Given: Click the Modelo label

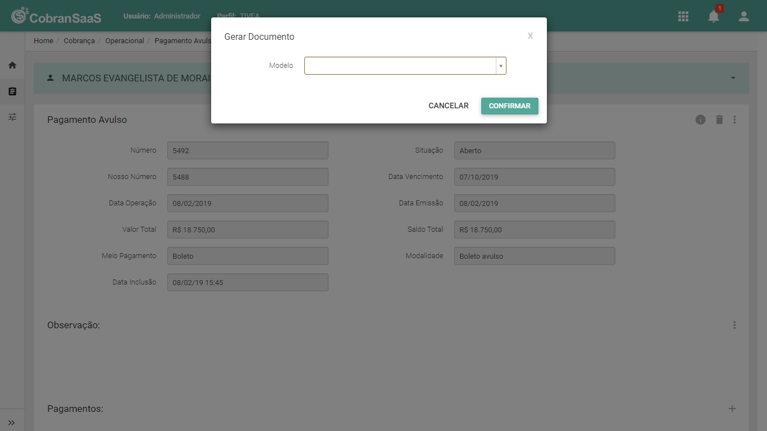Looking at the screenshot, I should click(281, 66).
